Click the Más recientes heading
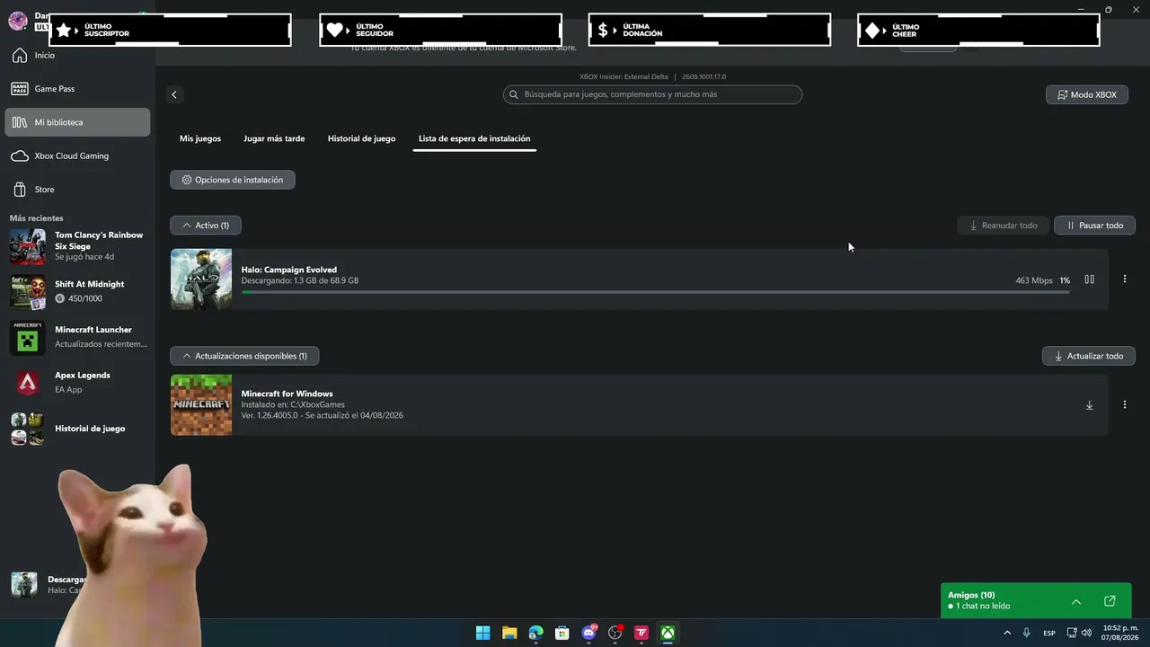 (x=37, y=218)
